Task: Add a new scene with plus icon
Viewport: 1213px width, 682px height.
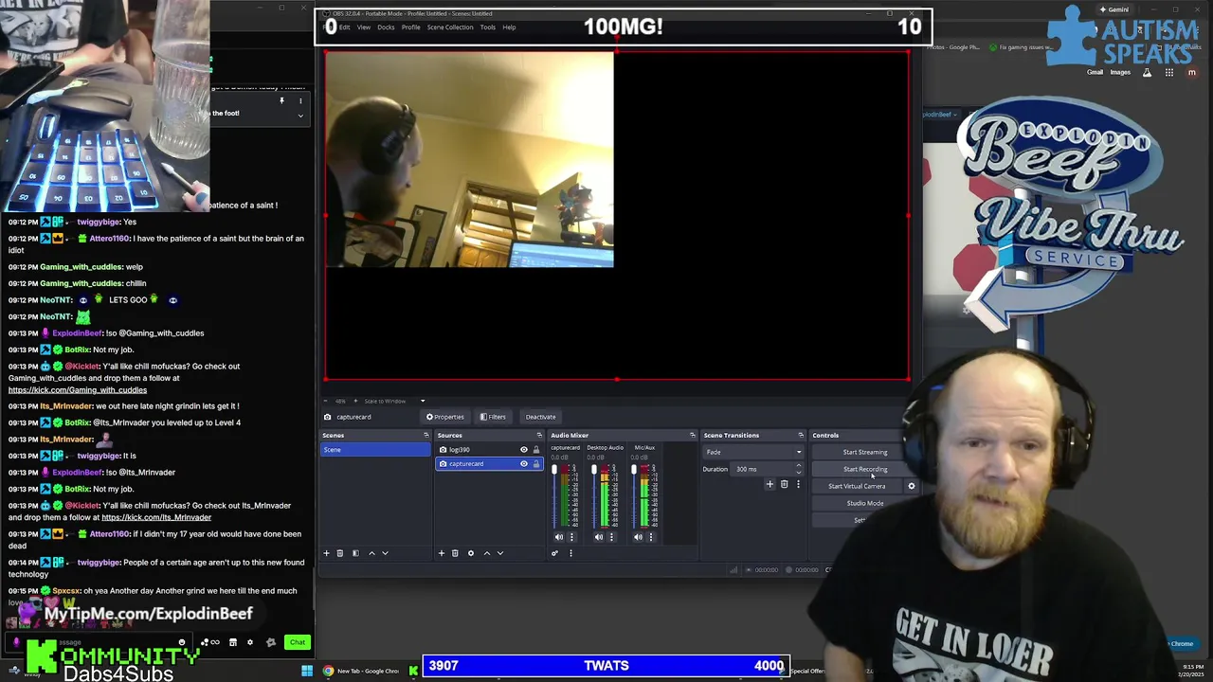Action: pyautogui.click(x=326, y=553)
